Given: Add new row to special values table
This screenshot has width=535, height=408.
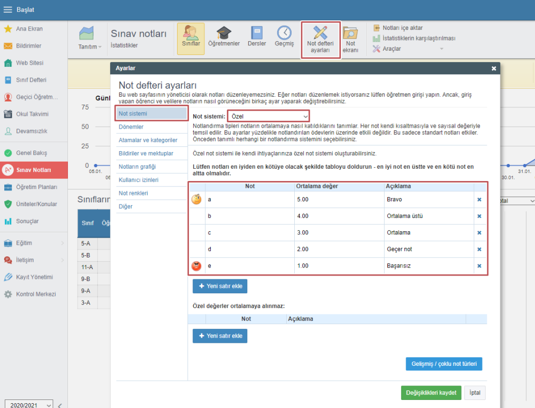Looking at the screenshot, I should (x=220, y=336).
